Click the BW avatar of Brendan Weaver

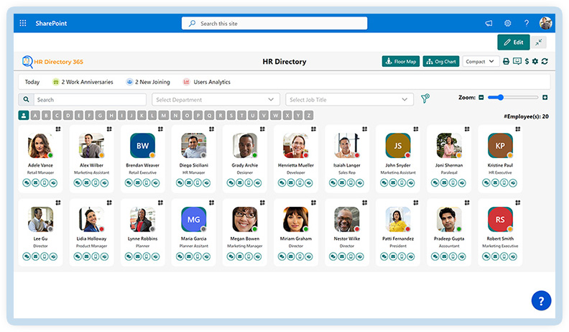143,145
